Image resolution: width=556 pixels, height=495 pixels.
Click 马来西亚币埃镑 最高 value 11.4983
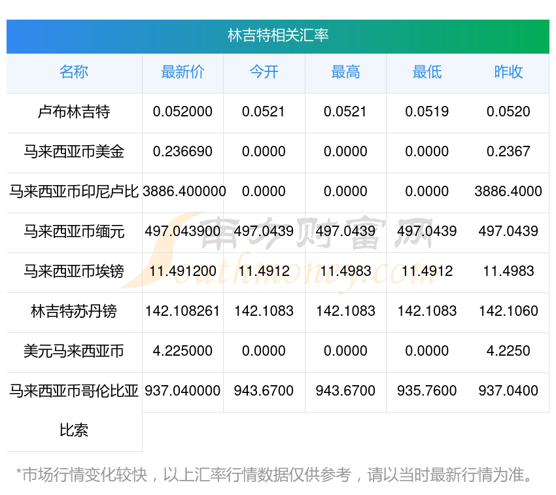click(x=345, y=271)
